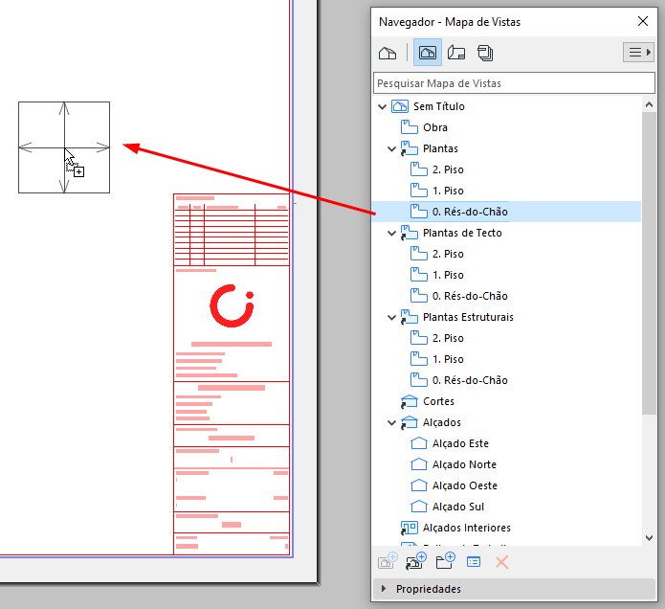Select 2. Piso under Plantas Estruturais
665x609 pixels.
448,338
